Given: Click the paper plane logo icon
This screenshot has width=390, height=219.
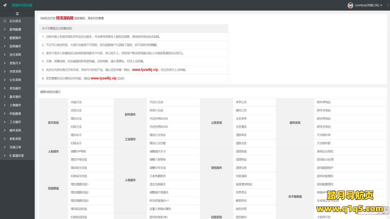Looking at the screenshot, I should pyautogui.click(x=4, y=5).
